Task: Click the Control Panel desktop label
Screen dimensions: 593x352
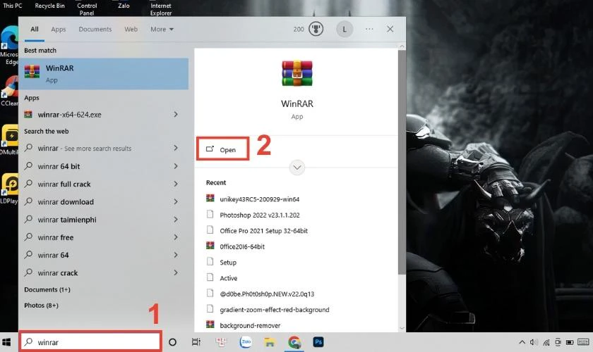Action: pyautogui.click(x=87, y=9)
